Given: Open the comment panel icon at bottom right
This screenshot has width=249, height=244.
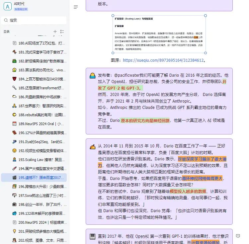Looking at the screenshot, I should pos(238,236).
